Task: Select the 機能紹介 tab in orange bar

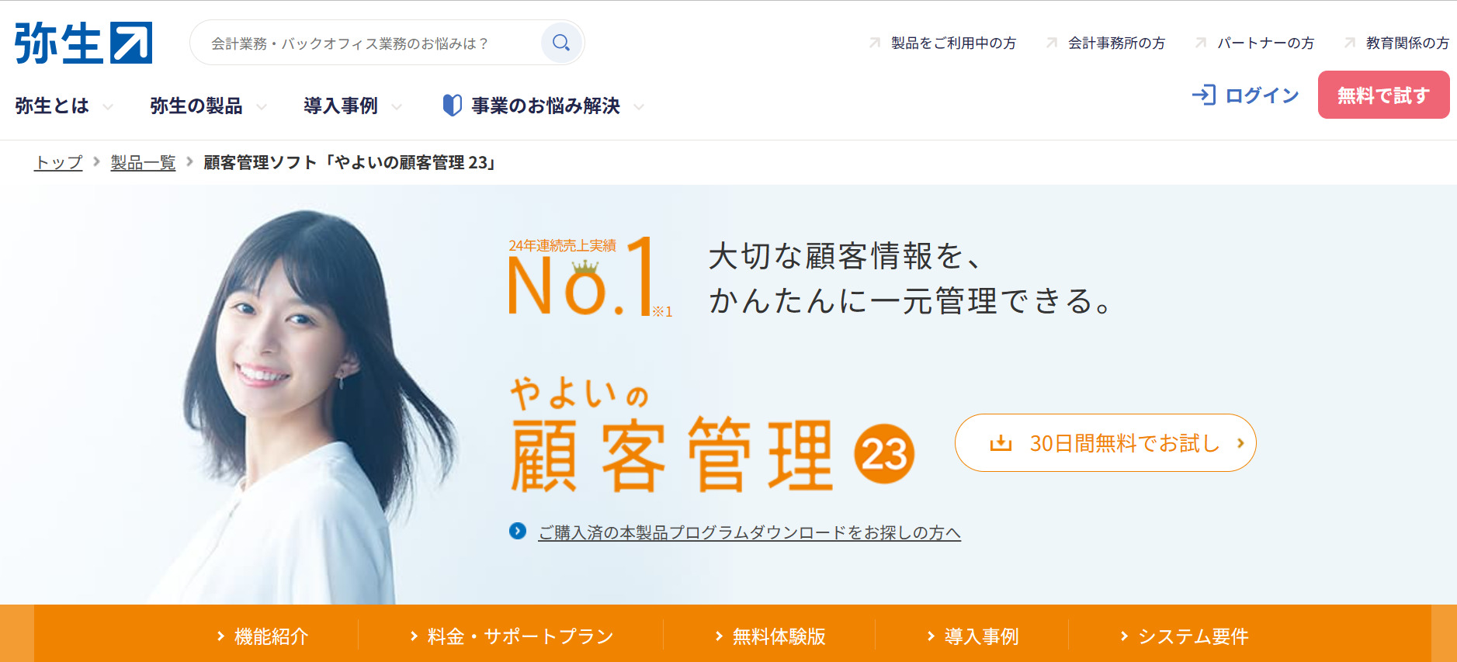Action: [262, 636]
